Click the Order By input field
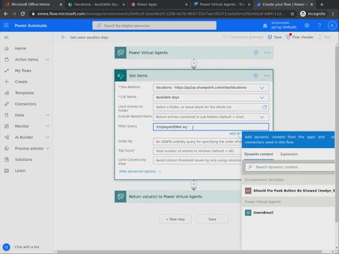Screen dimensions: 339x254 point(197,142)
